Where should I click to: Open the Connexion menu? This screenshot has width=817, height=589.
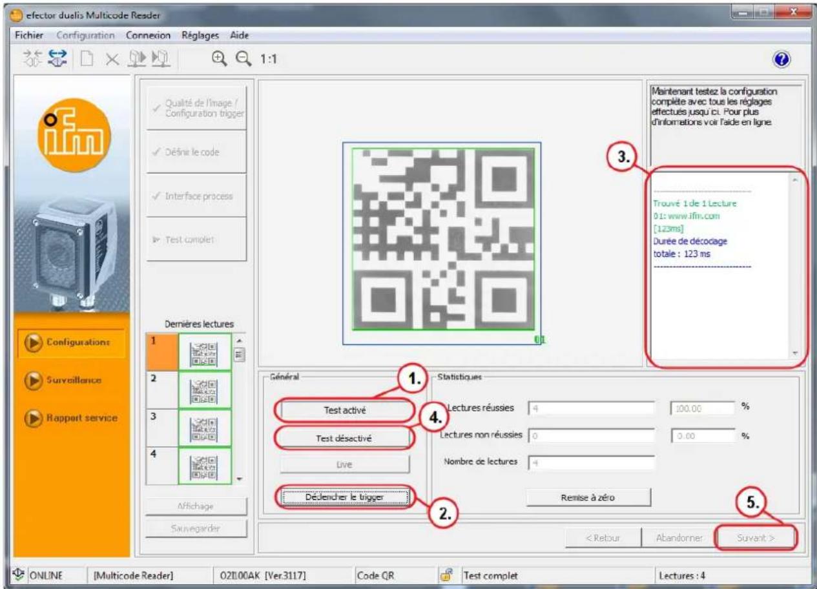pos(149,34)
